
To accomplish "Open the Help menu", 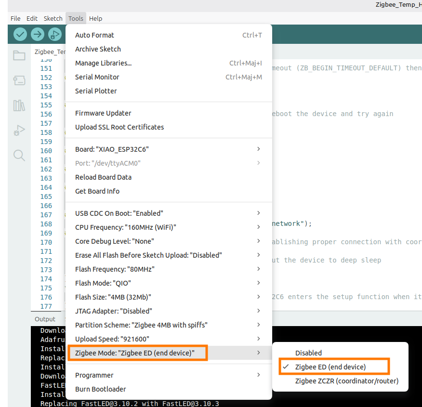I will click(95, 18).
